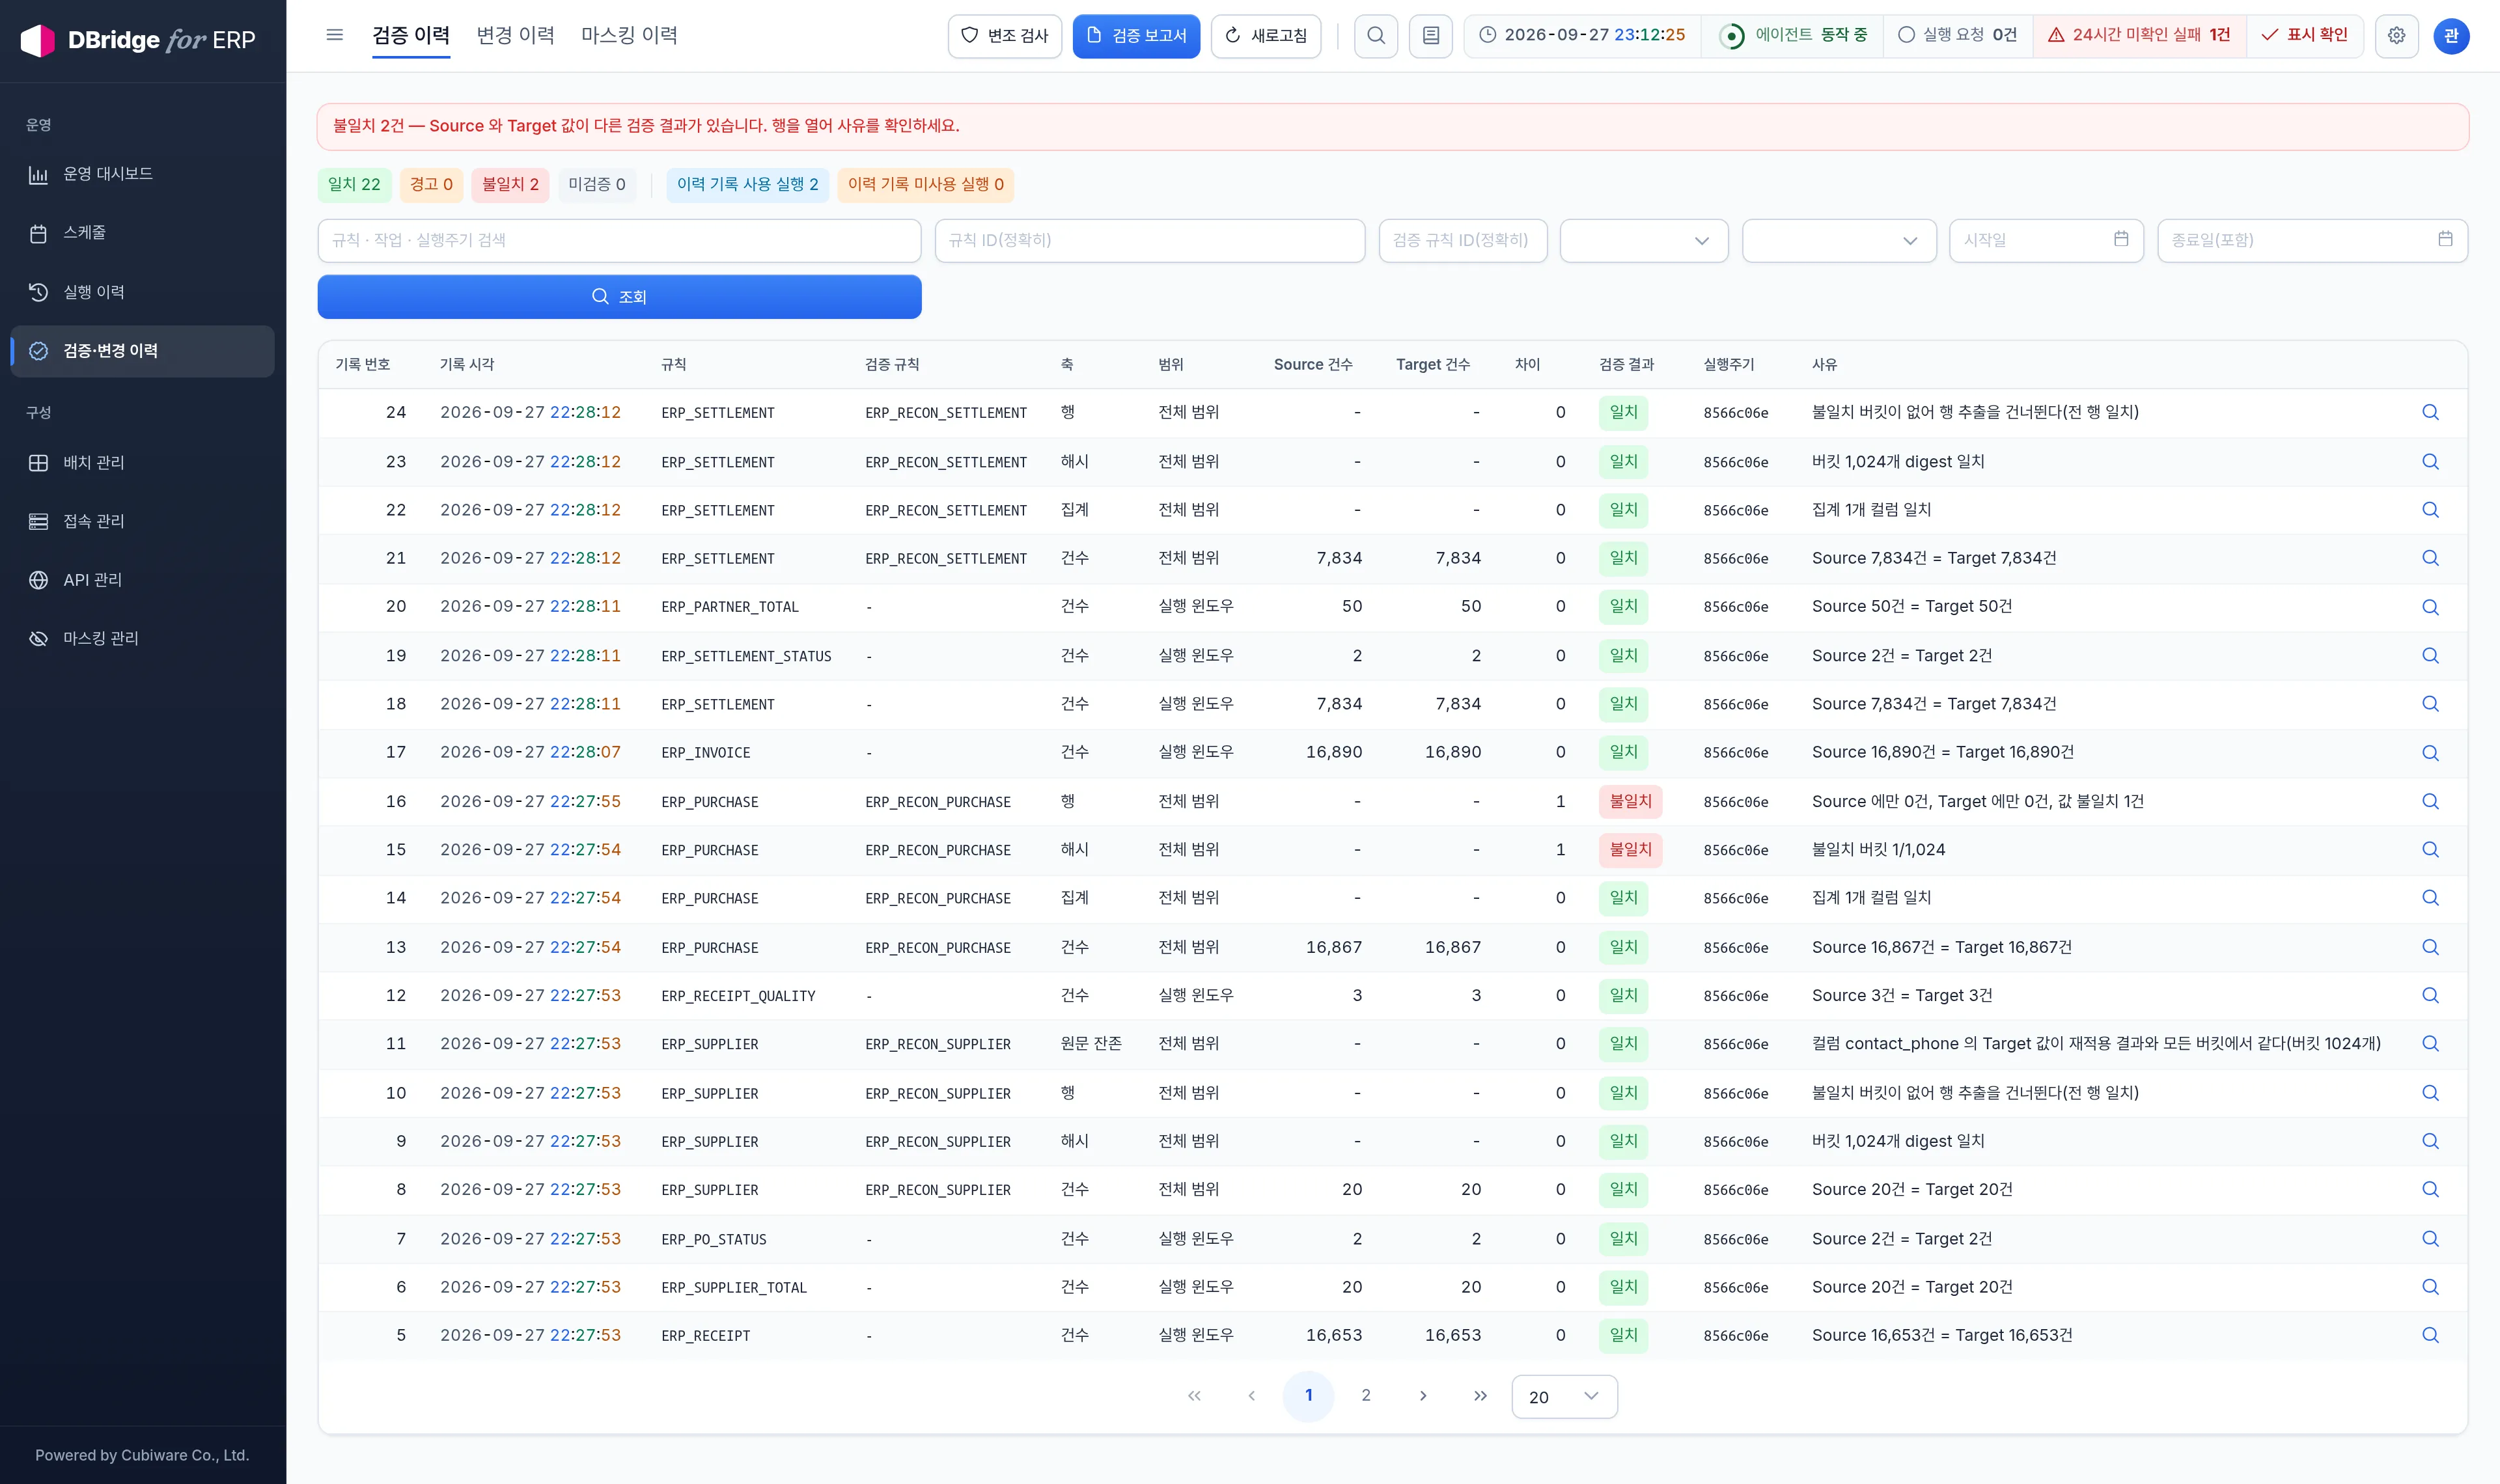
Task: Click in 규칙 · 작업 · 실행주기 검색 field
Action: (619, 241)
